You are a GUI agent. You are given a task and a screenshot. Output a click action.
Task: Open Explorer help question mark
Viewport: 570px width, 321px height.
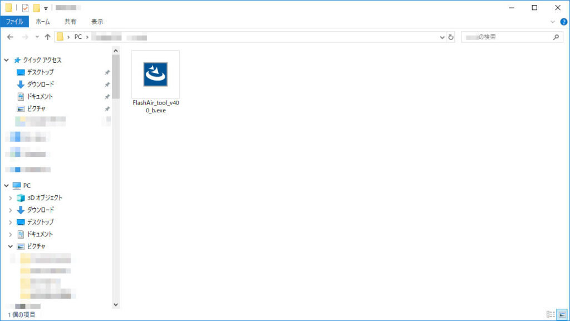pos(564,22)
